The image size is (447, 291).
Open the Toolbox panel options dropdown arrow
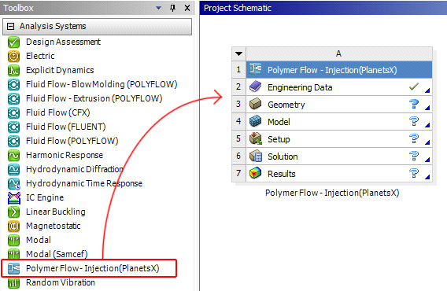[159, 9]
